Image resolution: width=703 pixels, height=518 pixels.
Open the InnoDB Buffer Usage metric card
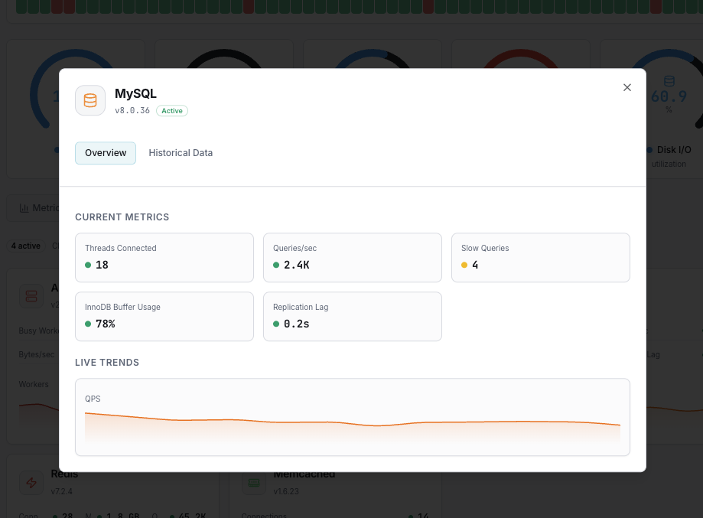[164, 316]
